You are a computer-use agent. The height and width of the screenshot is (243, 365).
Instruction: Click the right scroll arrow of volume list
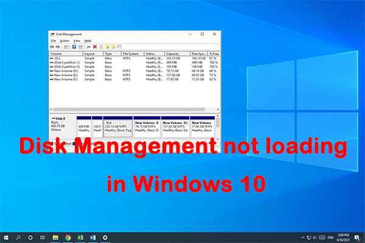(218, 109)
